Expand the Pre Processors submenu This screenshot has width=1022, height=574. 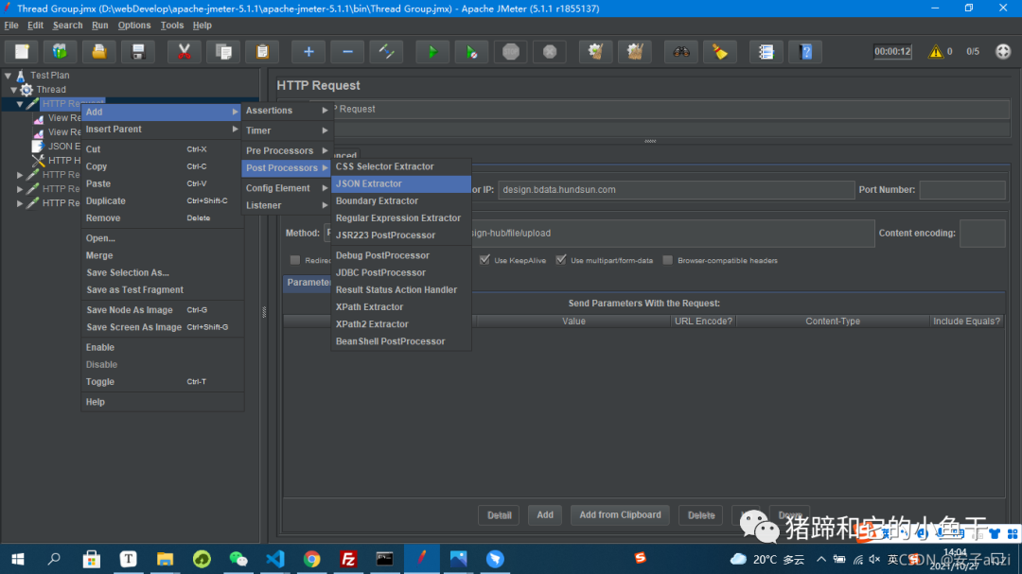tap(287, 150)
